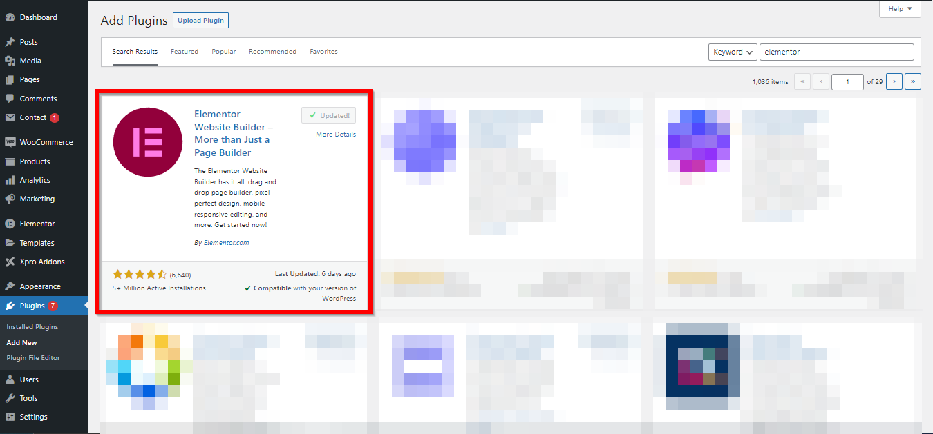Image resolution: width=933 pixels, height=434 pixels.
Task: Click the Settings icon in sidebar
Action: pos(10,417)
